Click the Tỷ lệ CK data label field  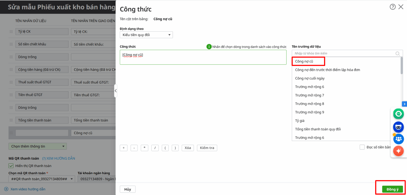42,32
